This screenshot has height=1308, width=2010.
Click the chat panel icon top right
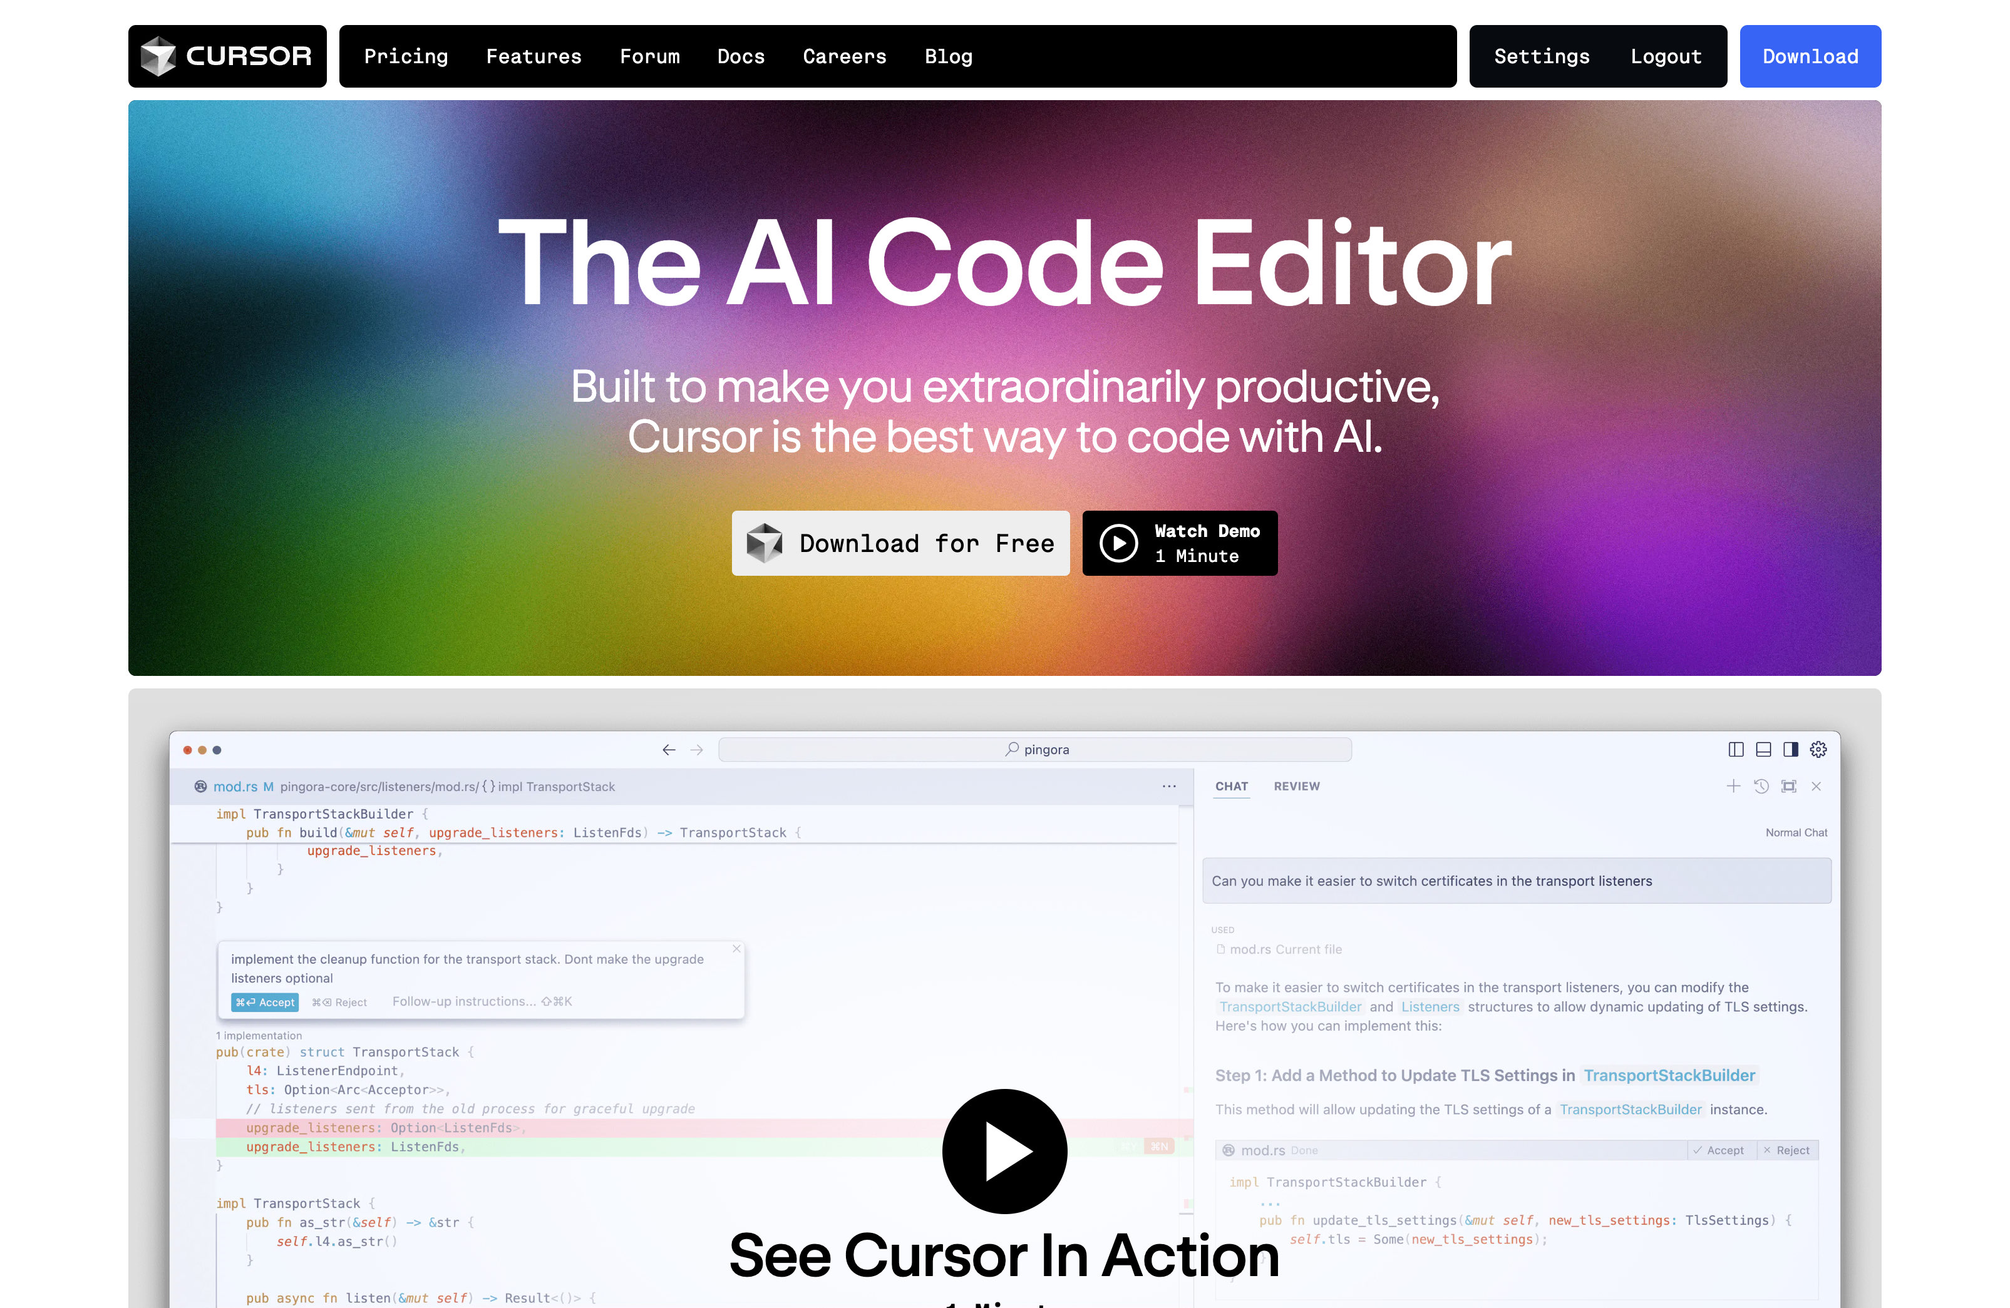(1790, 747)
